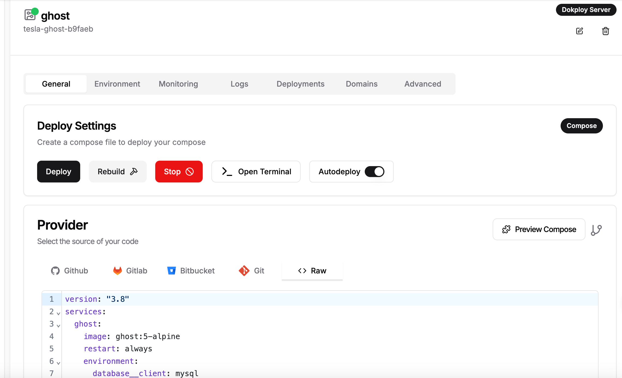The height and width of the screenshot is (378, 622).
Task: Click the database__client: mysql line
Action: coord(145,373)
